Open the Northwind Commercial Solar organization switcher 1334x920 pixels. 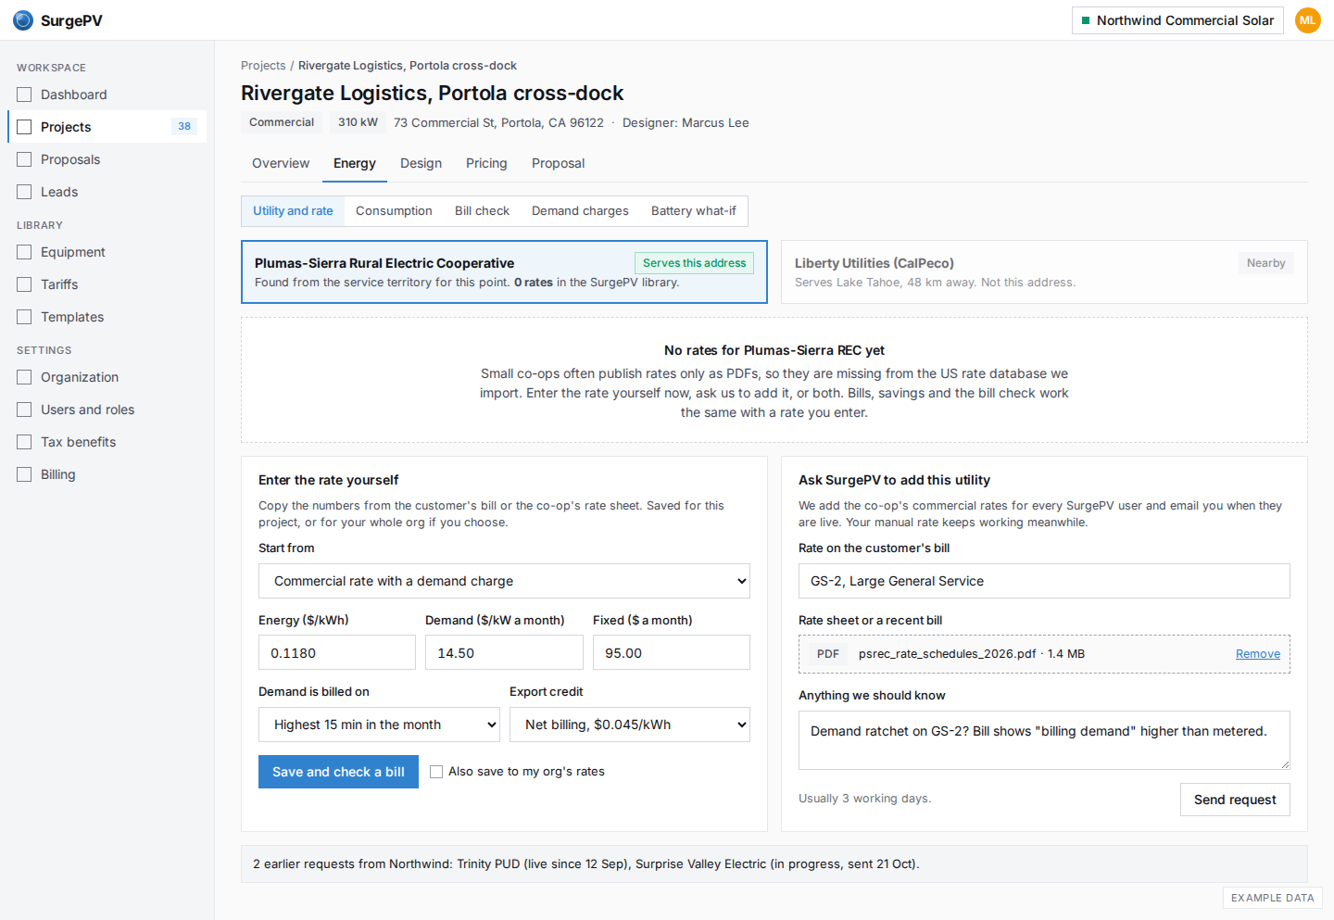point(1177,20)
